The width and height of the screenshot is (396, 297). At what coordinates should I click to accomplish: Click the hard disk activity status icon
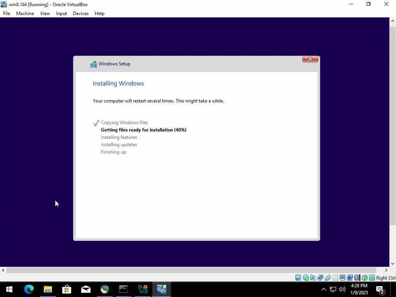(x=298, y=278)
